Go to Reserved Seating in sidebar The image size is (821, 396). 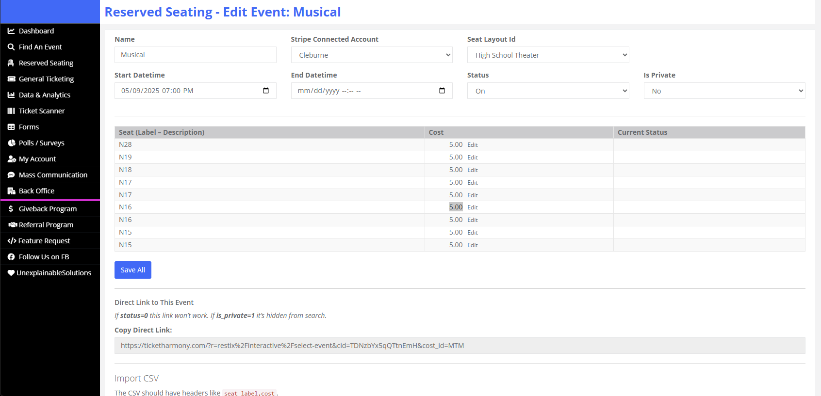(x=46, y=63)
